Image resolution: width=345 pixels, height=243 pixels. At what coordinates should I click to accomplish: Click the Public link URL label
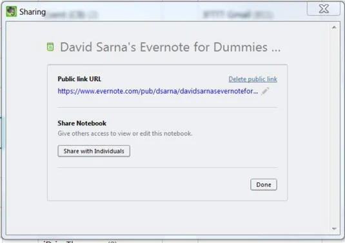click(x=79, y=79)
